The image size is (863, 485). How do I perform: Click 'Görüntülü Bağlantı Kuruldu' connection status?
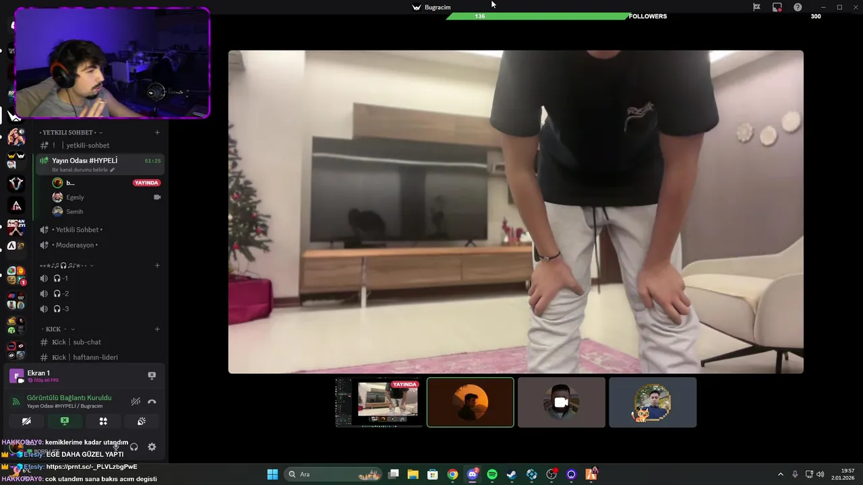69,398
